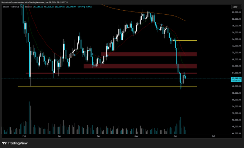
Task: Click the tallest volume bar in early February
Action: coord(29,118)
